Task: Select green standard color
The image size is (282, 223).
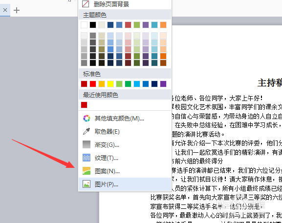Action: (128, 84)
